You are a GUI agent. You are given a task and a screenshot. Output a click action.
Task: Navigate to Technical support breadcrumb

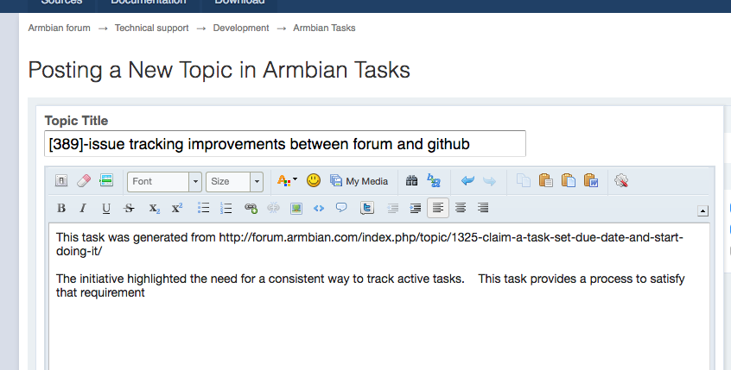[x=151, y=28]
